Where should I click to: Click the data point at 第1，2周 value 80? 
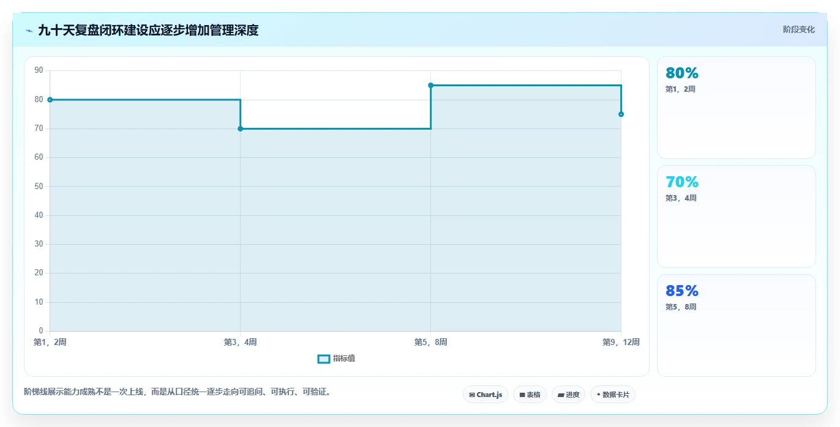click(x=50, y=100)
